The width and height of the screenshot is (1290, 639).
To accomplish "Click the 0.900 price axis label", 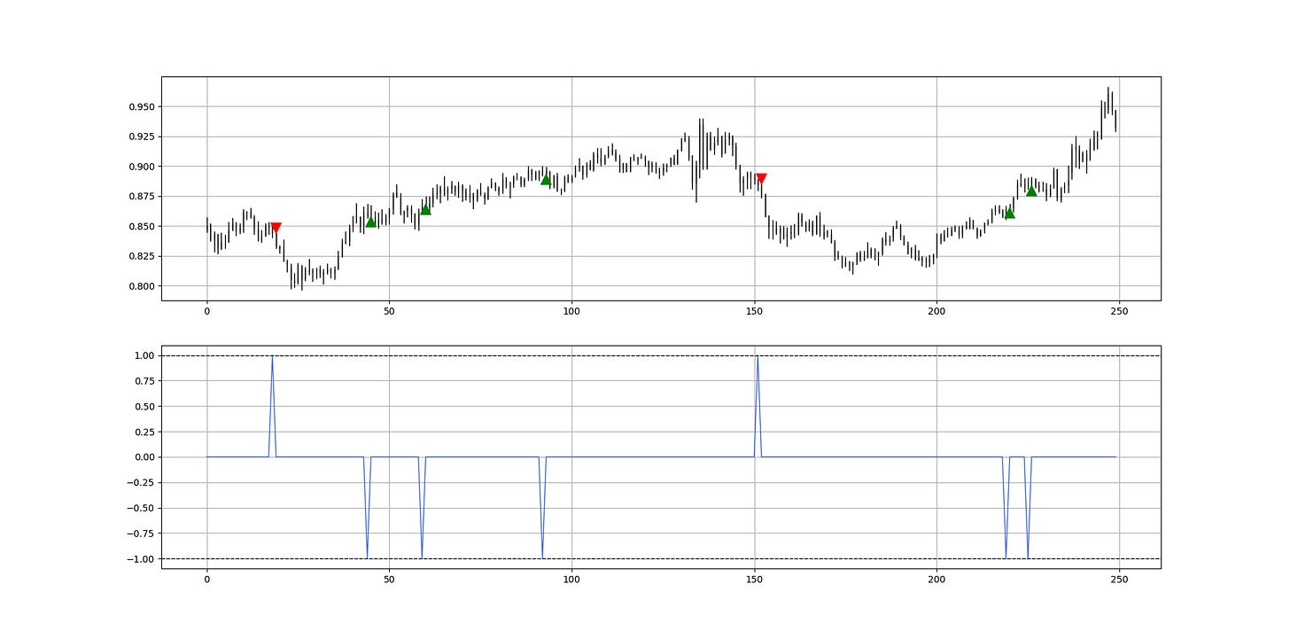I will click(141, 167).
